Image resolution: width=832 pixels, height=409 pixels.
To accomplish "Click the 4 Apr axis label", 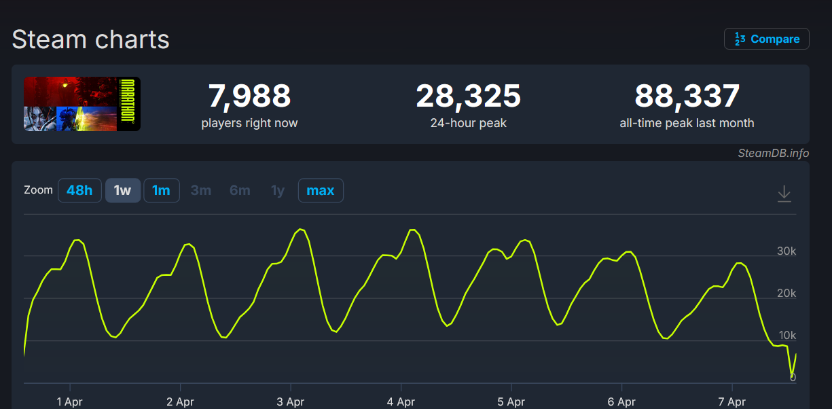I will point(401,402).
